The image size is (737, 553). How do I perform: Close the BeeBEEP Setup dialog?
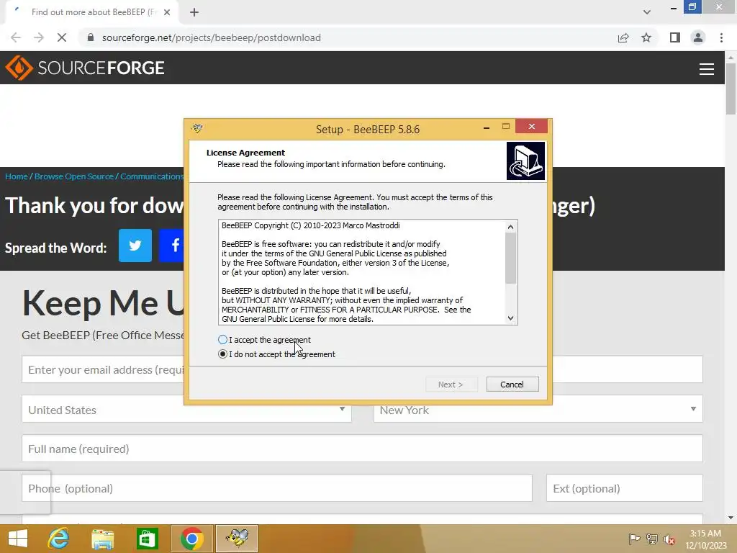[532, 126]
